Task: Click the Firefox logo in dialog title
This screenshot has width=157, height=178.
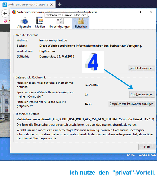Action: pyautogui.click(x=14, y=12)
